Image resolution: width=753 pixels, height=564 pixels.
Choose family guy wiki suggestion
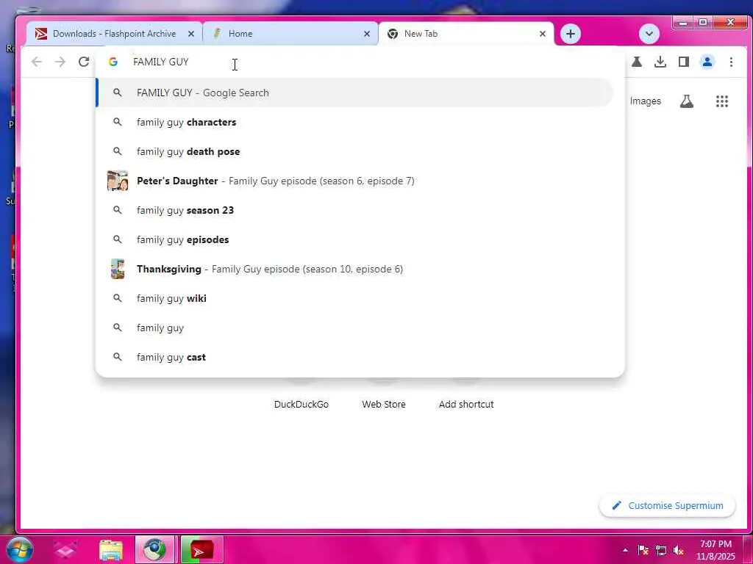coord(354,298)
